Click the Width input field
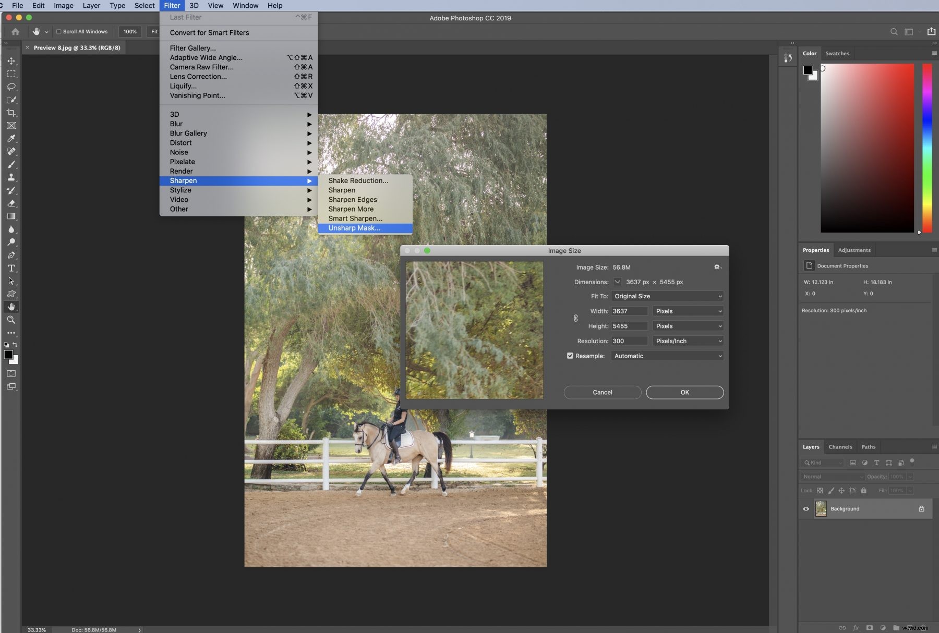Image resolution: width=939 pixels, height=633 pixels. coord(629,311)
